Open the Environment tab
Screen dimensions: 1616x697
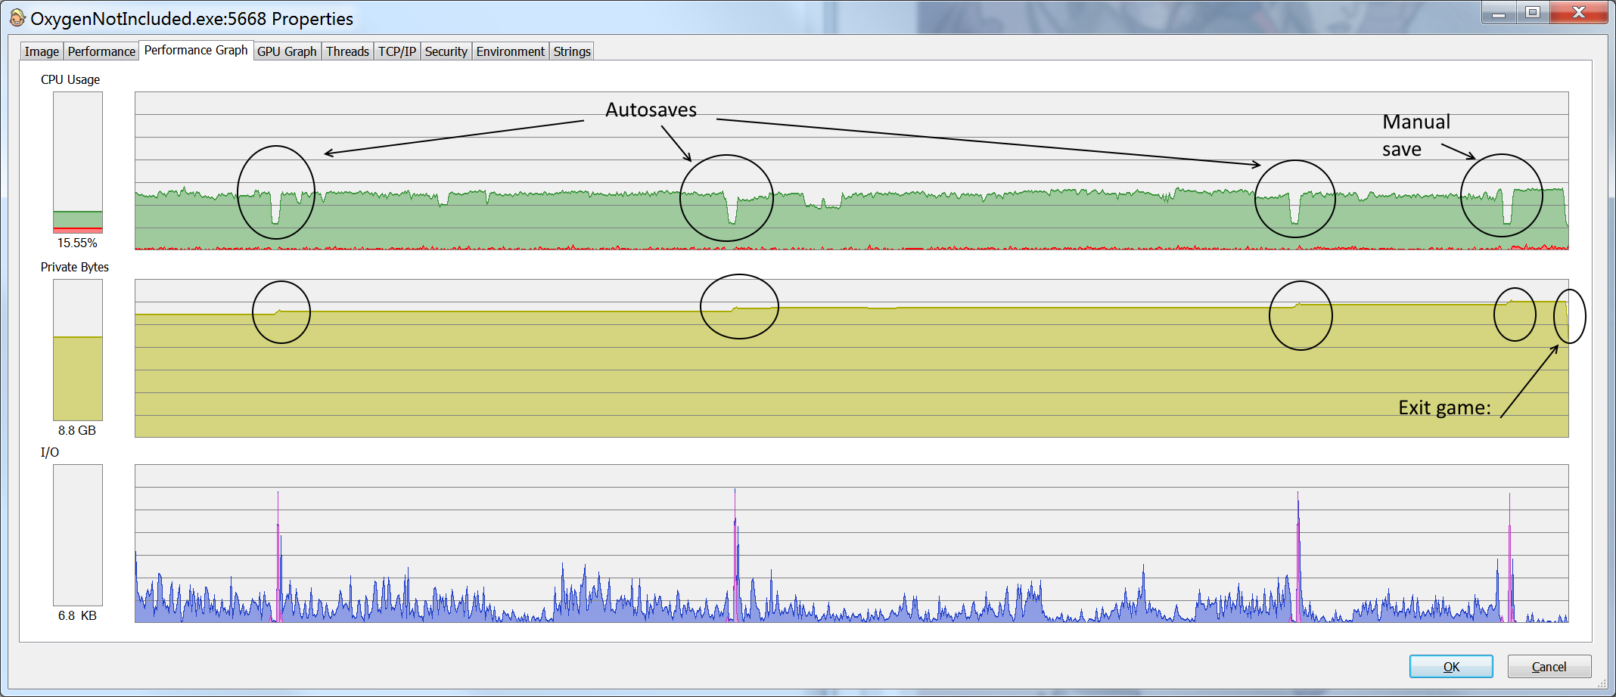[510, 51]
